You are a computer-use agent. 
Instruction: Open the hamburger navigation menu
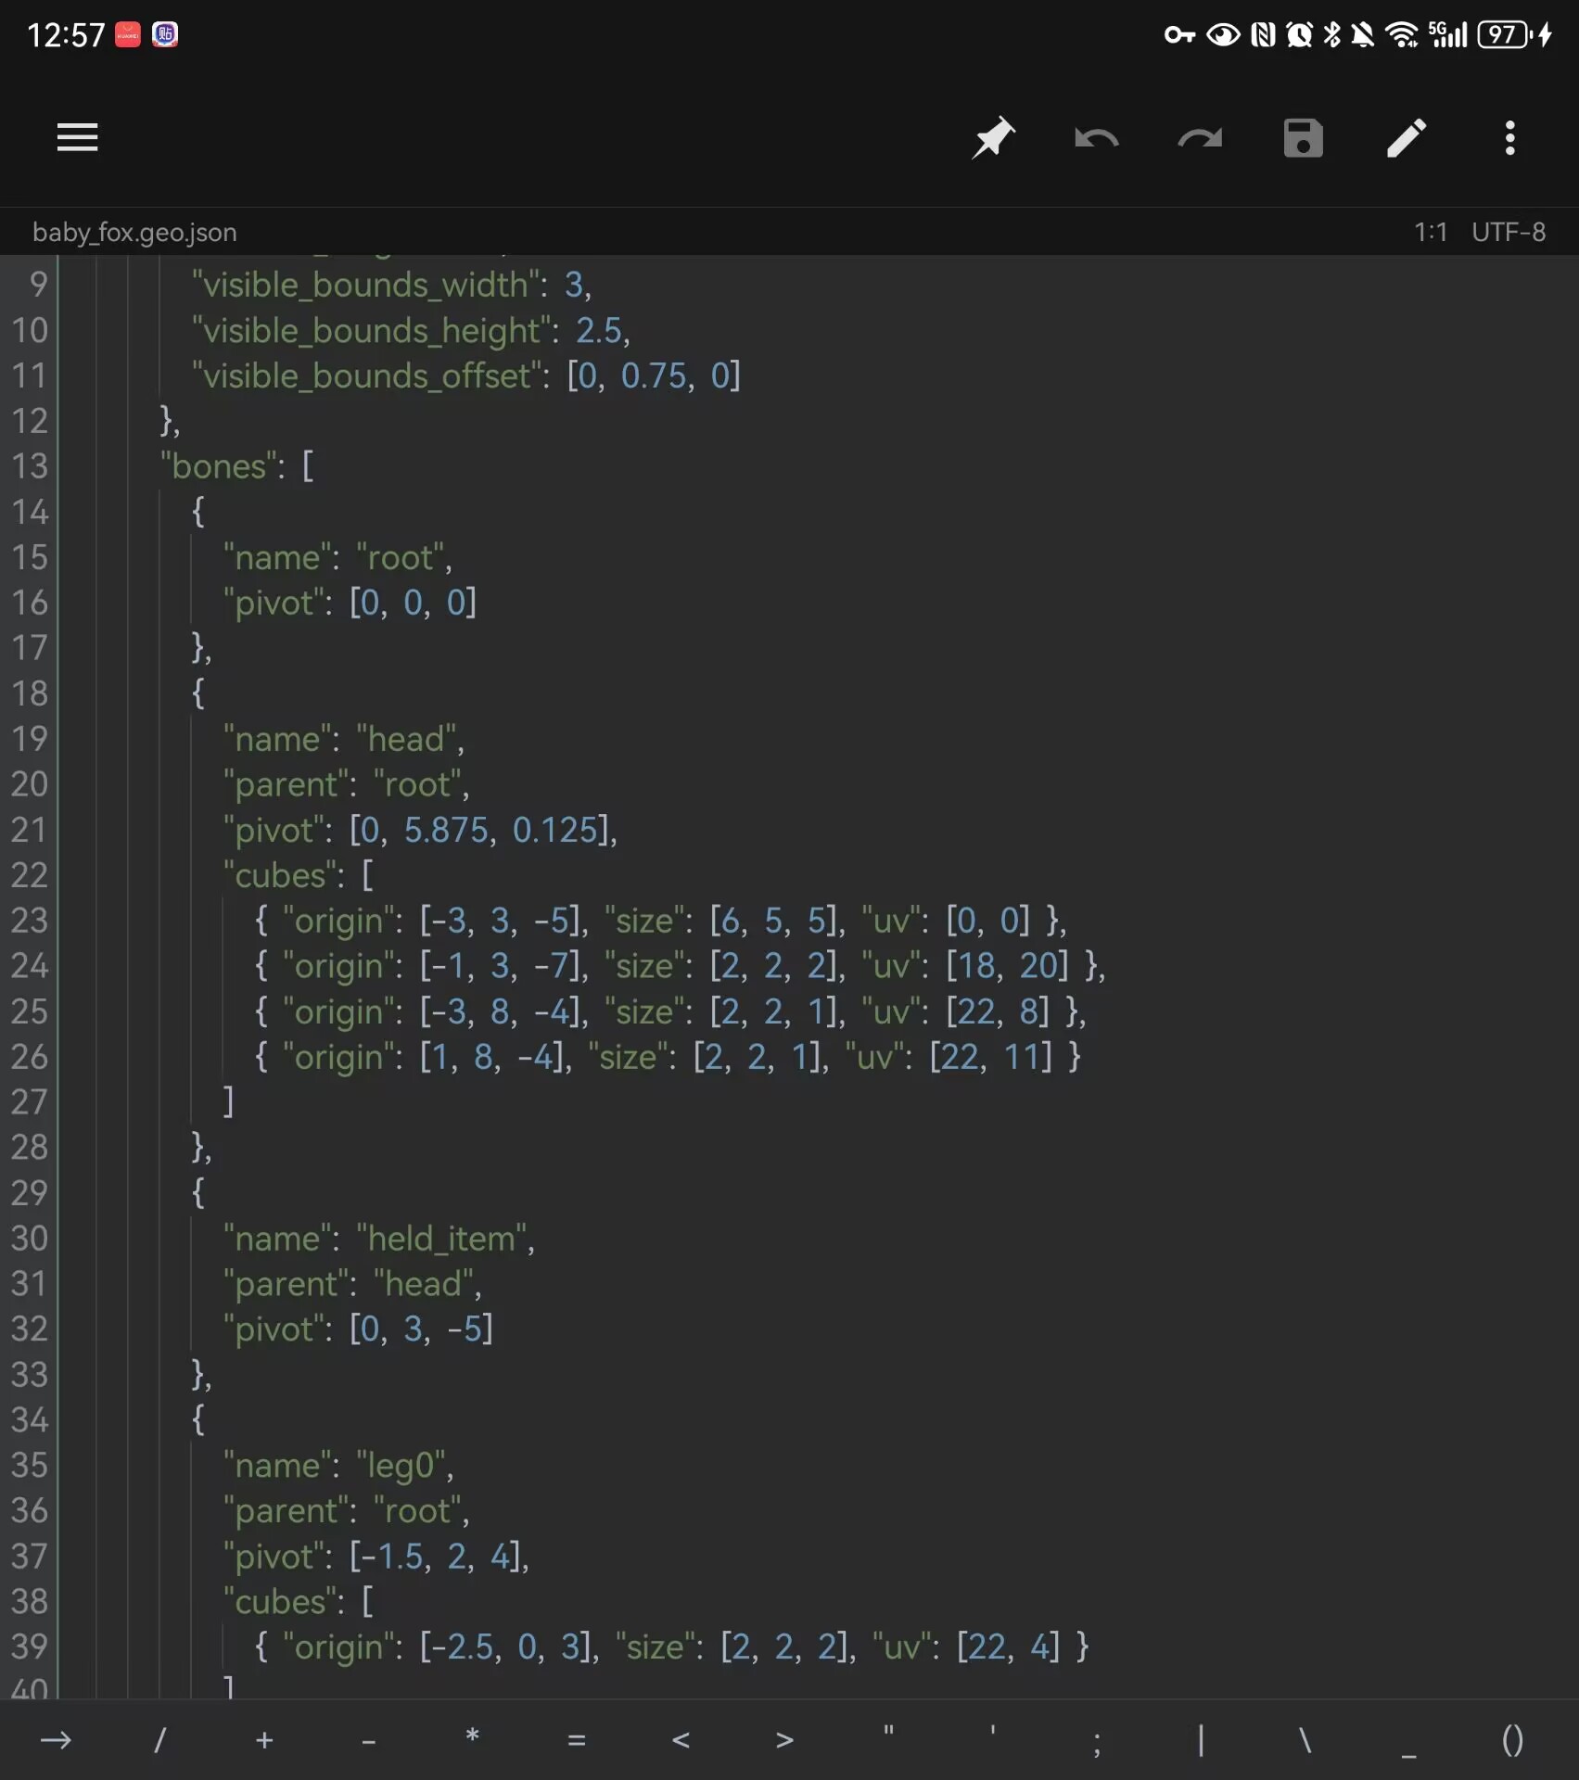pyautogui.click(x=77, y=137)
